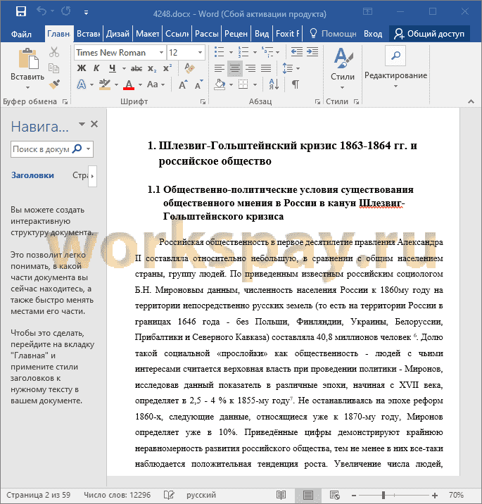Click the Multilevel list icon
Screen dimensions: 482x504
(267, 52)
